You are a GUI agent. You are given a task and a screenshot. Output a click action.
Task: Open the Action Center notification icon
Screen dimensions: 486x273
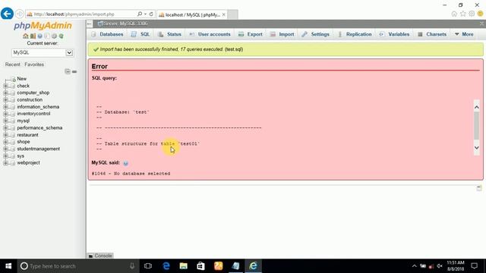474,266
